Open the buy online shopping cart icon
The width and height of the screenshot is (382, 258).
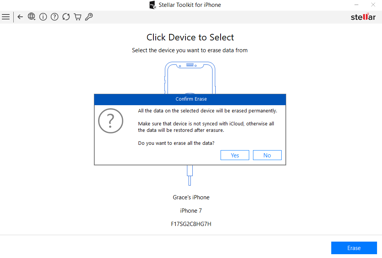(x=77, y=17)
